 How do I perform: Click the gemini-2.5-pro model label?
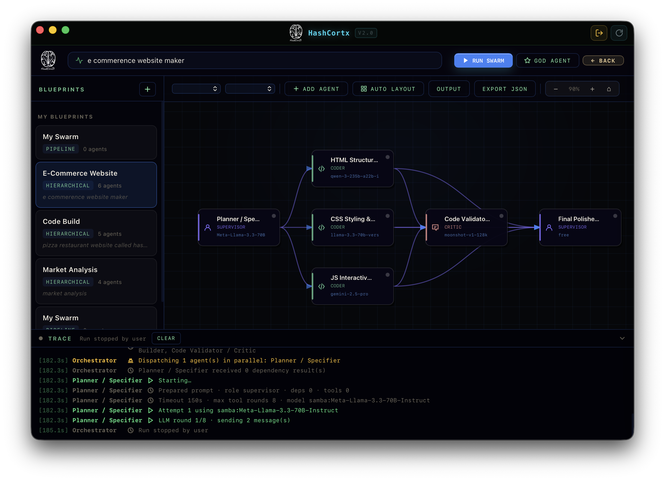[x=349, y=294]
